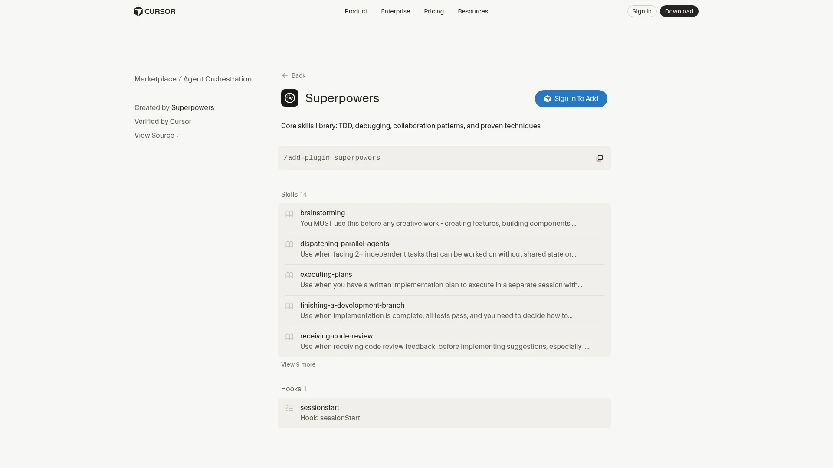
Task: Open the Marketplace breadcrumb link
Action: click(x=155, y=79)
